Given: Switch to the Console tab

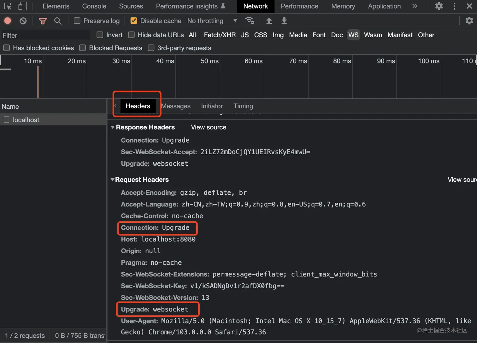Looking at the screenshot, I should click(94, 6).
